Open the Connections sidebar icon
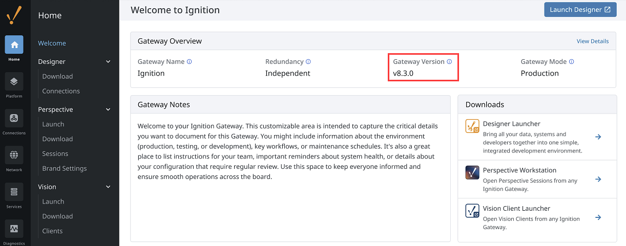Image resolution: width=626 pixels, height=246 pixels. [14, 118]
